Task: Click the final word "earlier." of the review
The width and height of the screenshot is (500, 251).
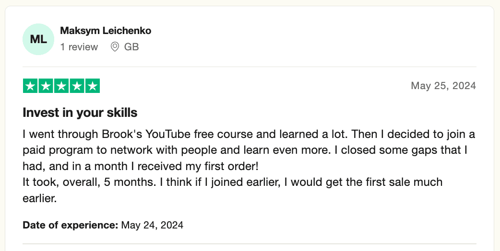Action: [40, 198]
